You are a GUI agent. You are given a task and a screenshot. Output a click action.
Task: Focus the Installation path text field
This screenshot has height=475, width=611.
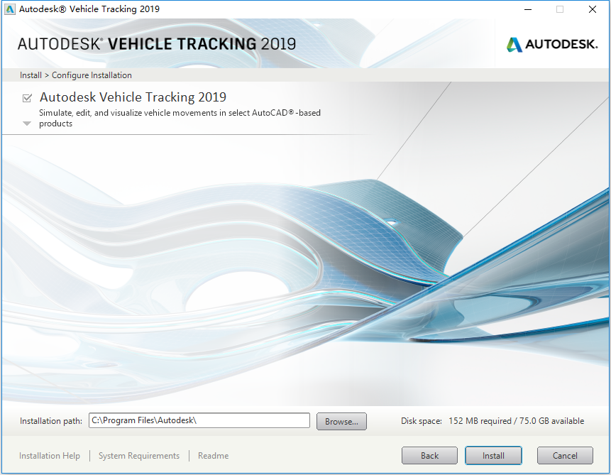pyautogui.click(x=199, y=420)
